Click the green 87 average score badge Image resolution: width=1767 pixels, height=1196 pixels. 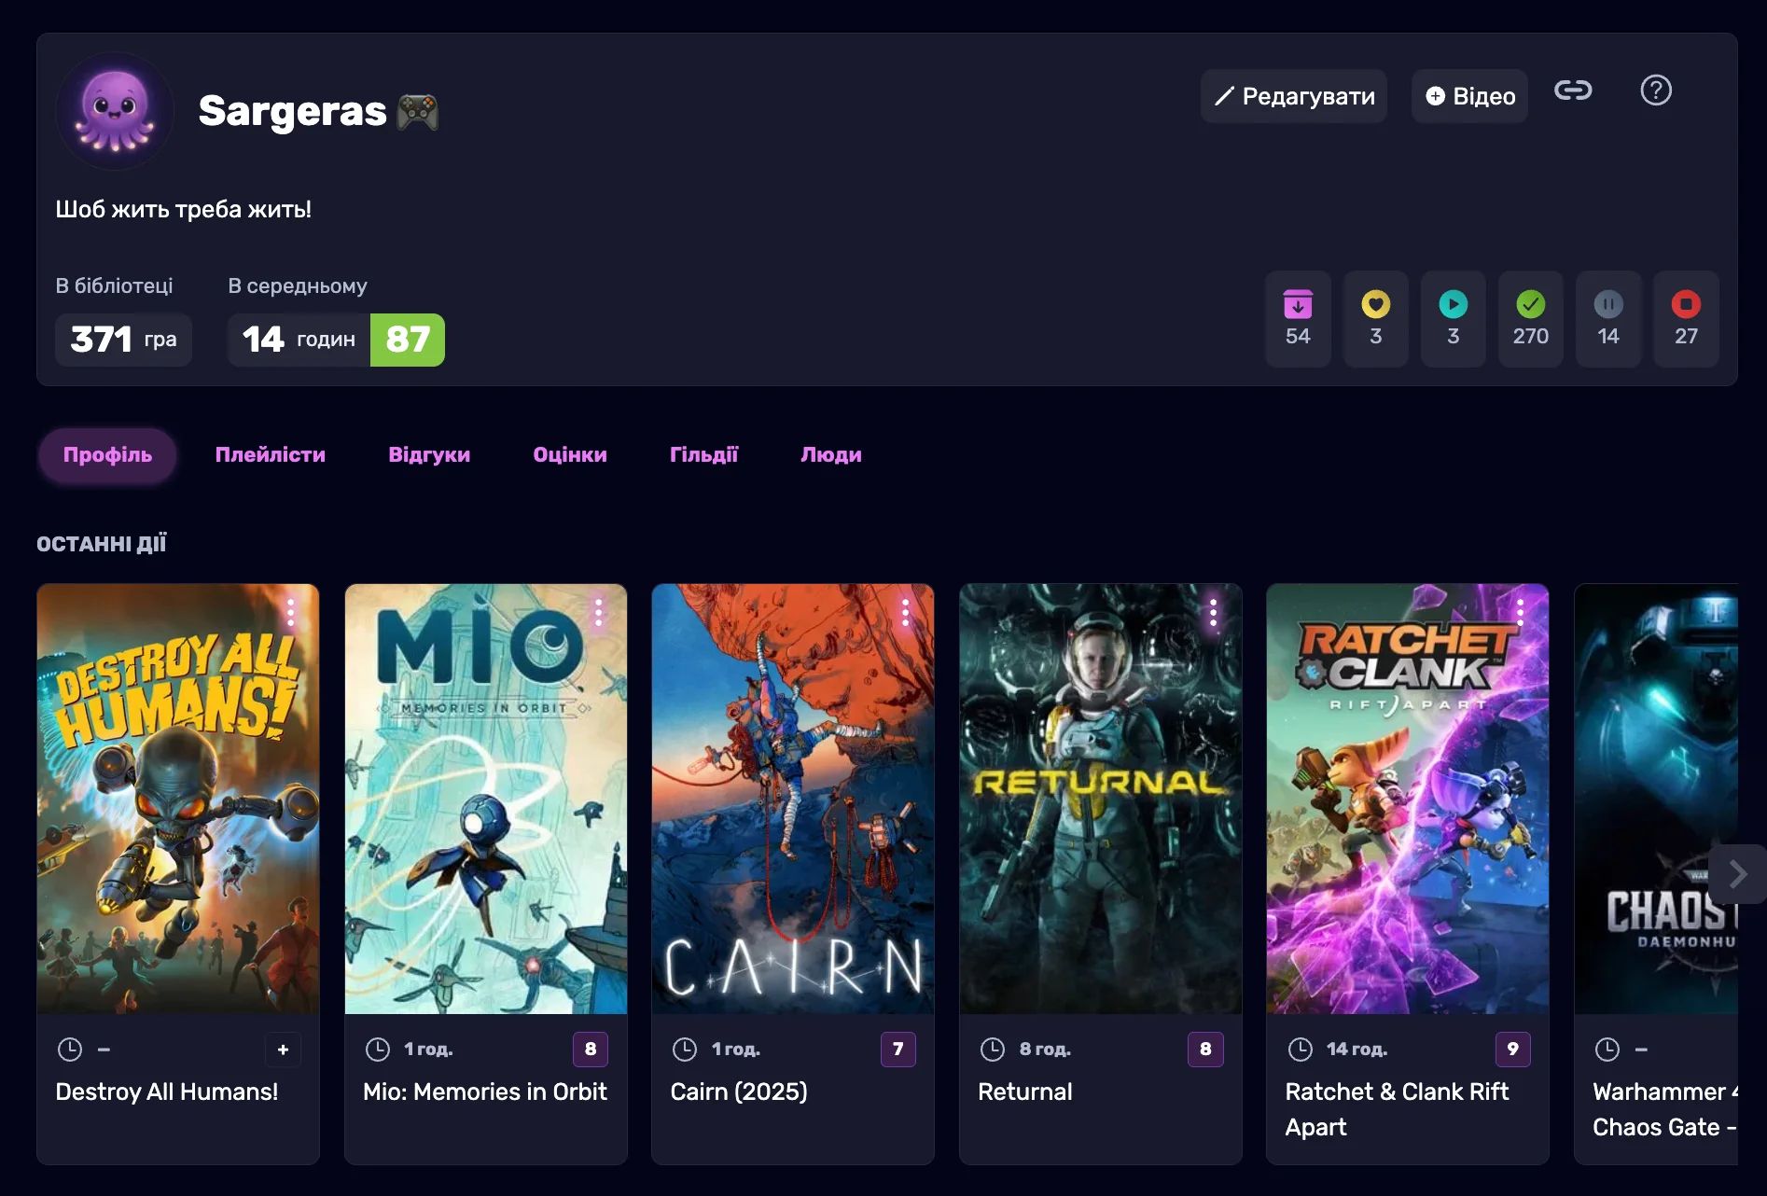click(408, 340)
